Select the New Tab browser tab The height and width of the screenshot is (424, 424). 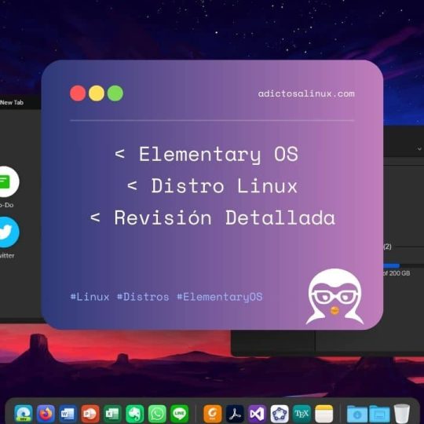12,103
